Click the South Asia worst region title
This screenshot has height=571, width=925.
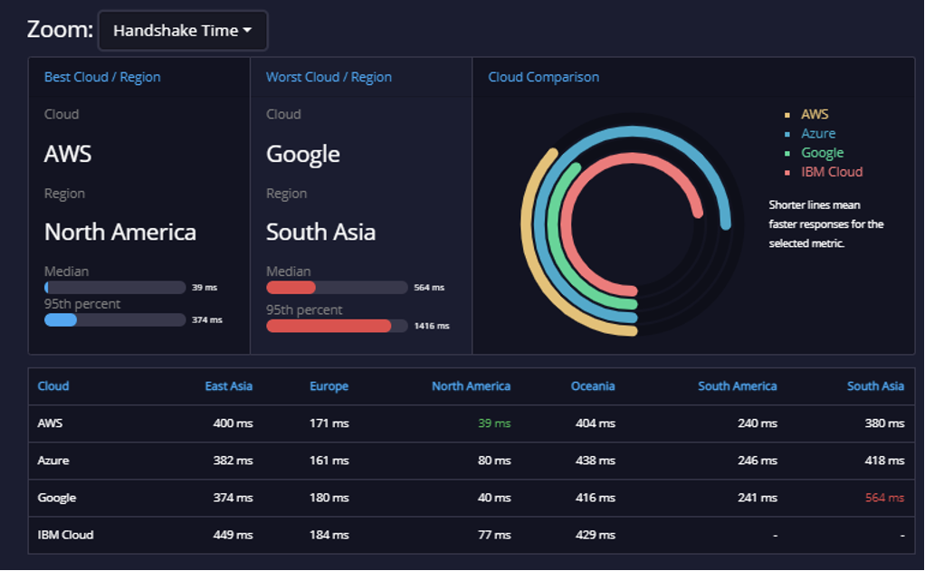click(321, 233)
